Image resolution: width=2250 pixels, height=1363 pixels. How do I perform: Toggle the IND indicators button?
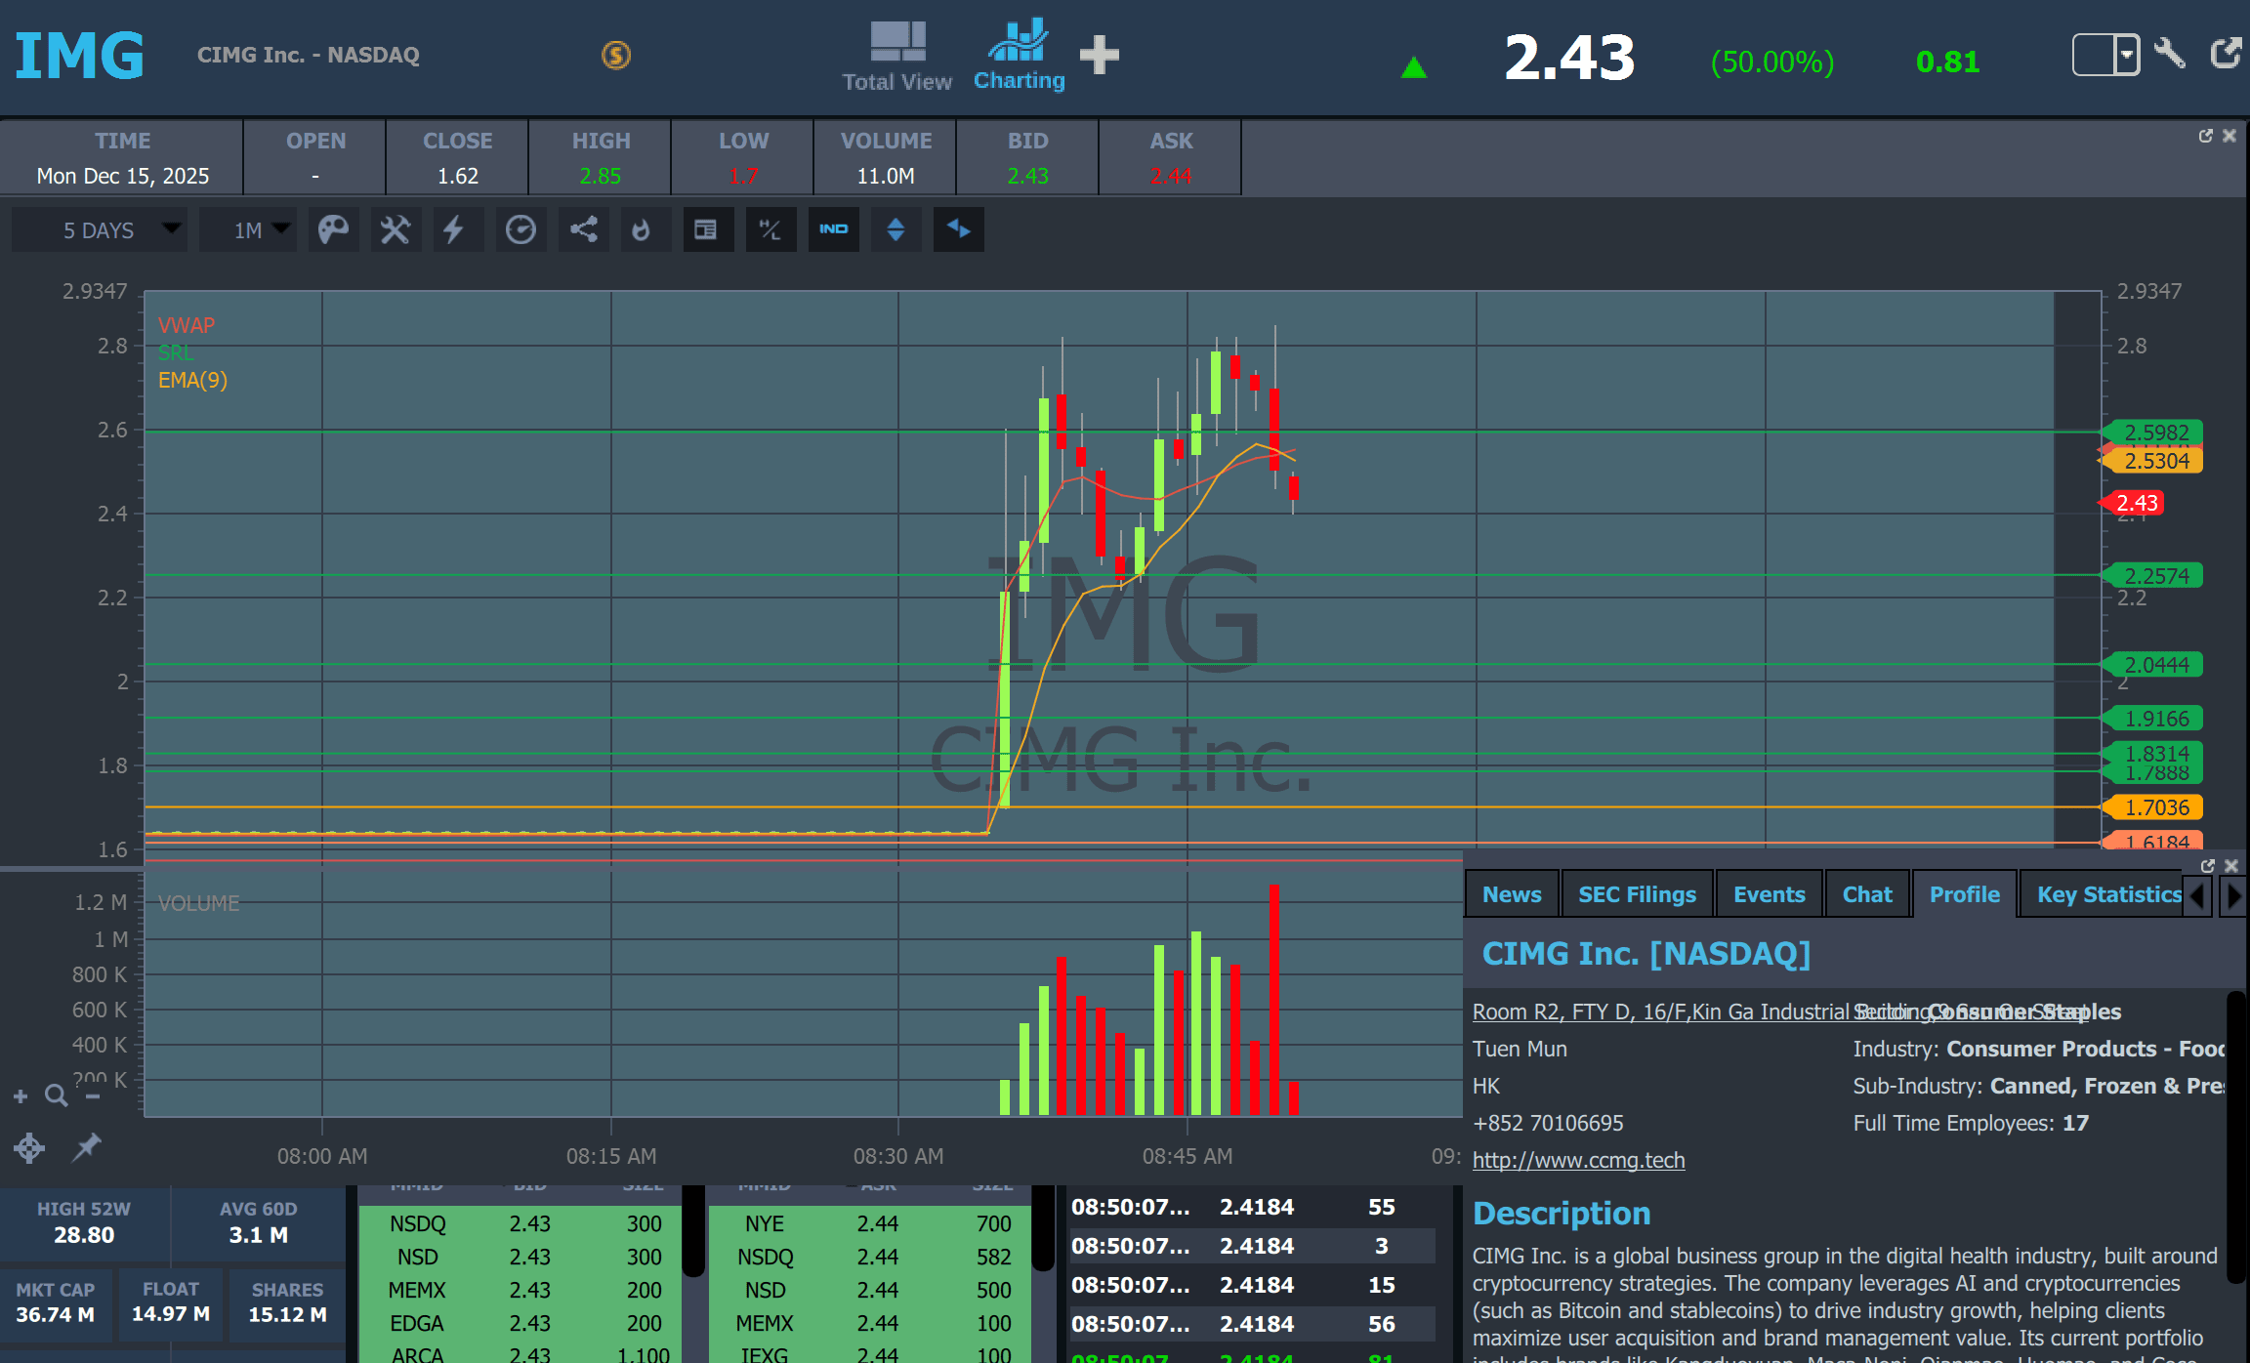point(833,229)
